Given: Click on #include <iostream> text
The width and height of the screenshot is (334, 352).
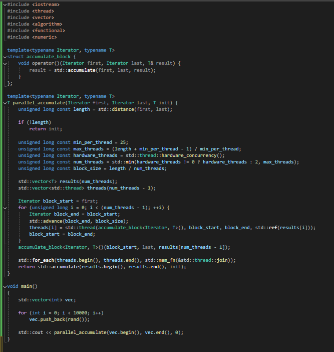Looking at the screenshot, I should click(x=34, y=5).
